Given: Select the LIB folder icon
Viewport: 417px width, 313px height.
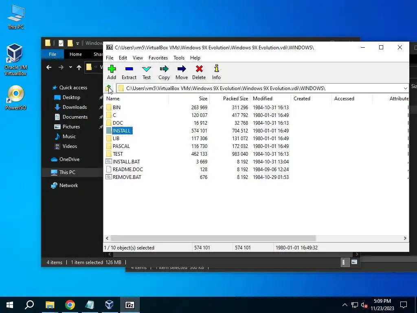Looking at the screenshot, I should click(x=108, y=138).
